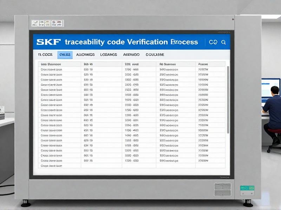Click the table's vertical scrollbar thumb
The width and height of the screenshot is (281, 210).
click(228, 100)
